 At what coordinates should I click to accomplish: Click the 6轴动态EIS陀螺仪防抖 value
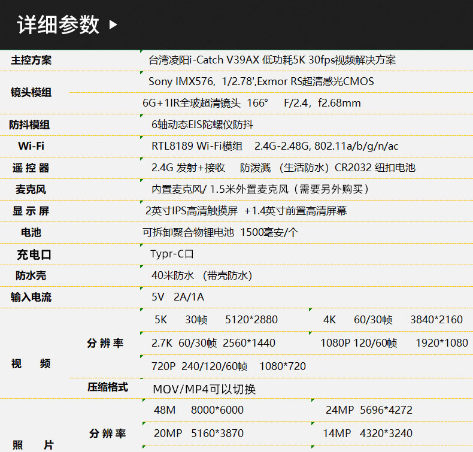(x=202, y=125)
